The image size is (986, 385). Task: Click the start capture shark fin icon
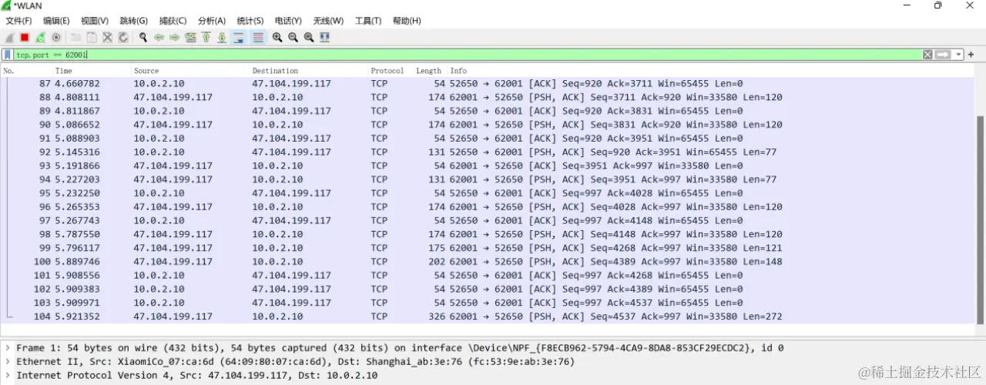[9, 37]
